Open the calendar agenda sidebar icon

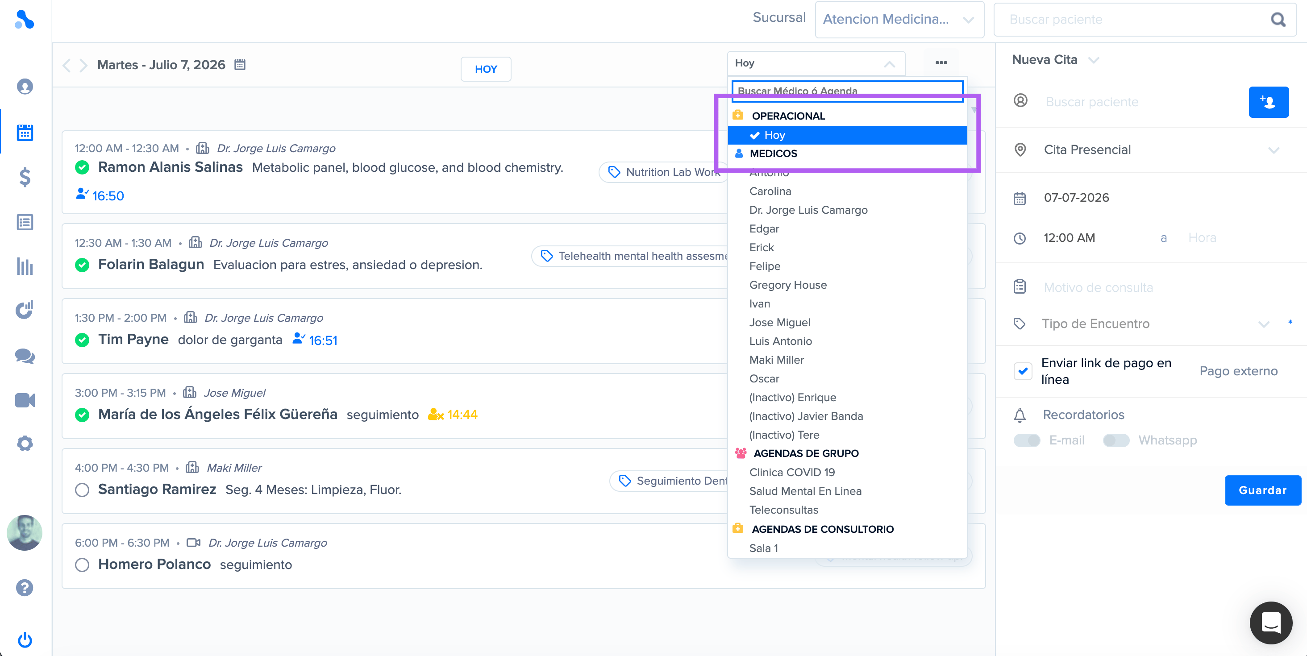point(25,133)
